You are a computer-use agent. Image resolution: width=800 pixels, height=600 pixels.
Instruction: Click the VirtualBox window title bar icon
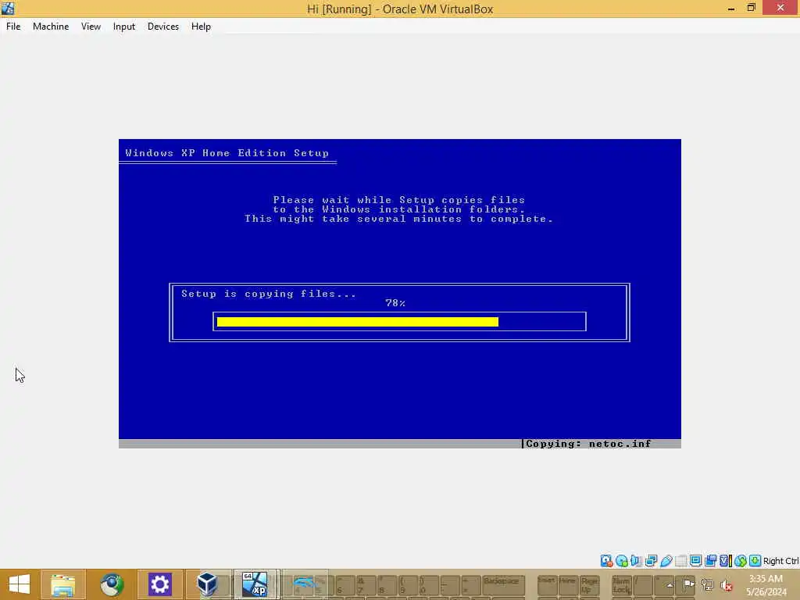pyautogui.click(x=8, y=8)
